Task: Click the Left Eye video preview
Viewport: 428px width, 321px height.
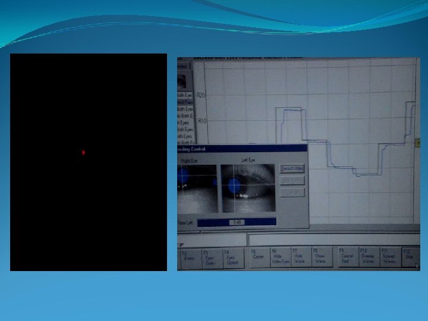Action: (x=248, y=188)
